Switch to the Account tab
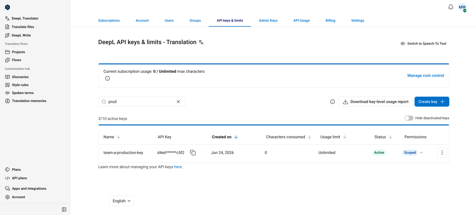The height and width of the screenshot is (215, 476). (x=142, y=21)
